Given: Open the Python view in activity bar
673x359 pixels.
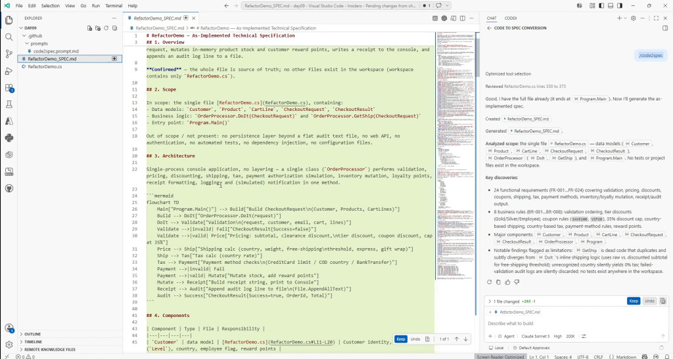Looking at the screenshot, I should [x=9, y=138].
